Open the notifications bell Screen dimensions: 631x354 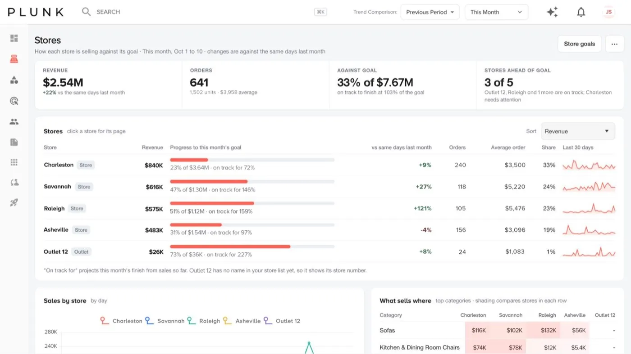pyautogui.click(x=581, y=12)
